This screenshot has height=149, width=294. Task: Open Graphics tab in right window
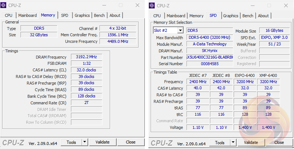[231, 16]
